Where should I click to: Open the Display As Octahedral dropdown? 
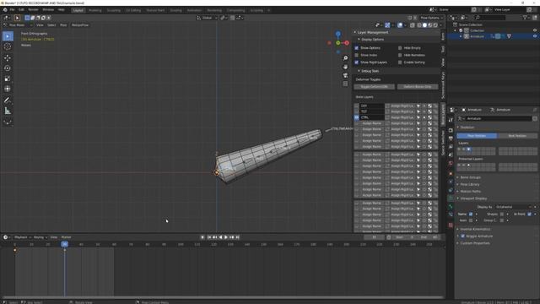point(513,207)
